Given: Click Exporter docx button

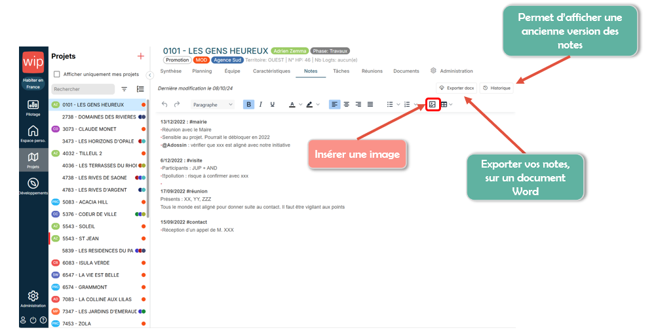Looking at the screenshot, I should [456, 88].
